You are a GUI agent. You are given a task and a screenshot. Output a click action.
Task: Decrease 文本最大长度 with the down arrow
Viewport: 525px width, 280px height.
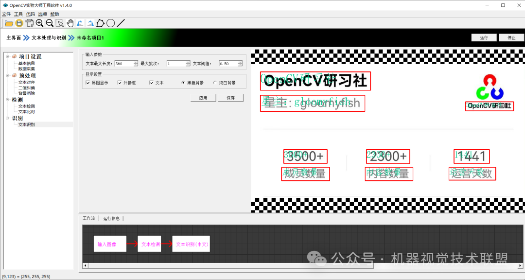tap(136, 65)
